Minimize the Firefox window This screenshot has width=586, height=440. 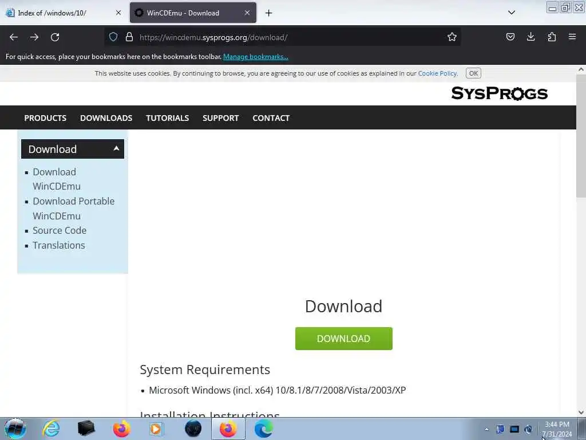552,7
